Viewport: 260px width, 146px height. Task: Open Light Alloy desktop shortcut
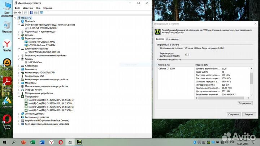point(7,102)
